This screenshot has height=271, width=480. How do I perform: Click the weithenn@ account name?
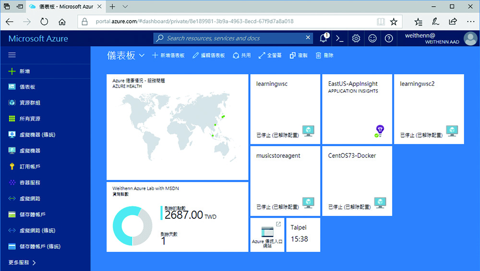[420, 35]
